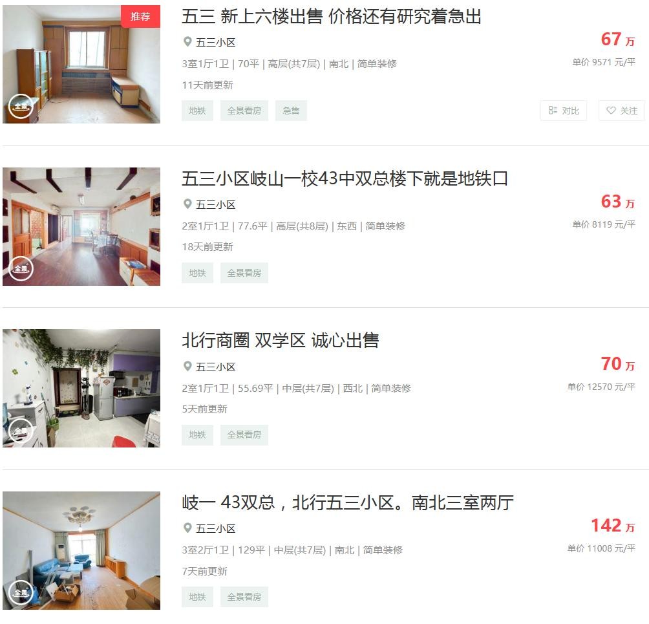
Task: Click 全景看房 tag on 142万 listing
Action: tap(244, 597)
